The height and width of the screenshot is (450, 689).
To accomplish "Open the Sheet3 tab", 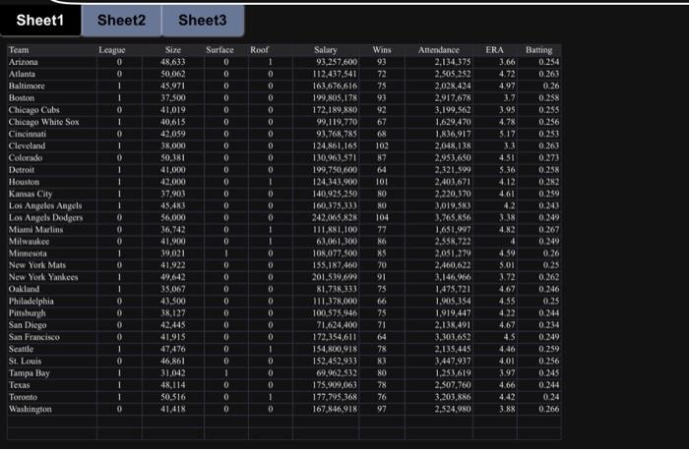I will coord(203,21).
